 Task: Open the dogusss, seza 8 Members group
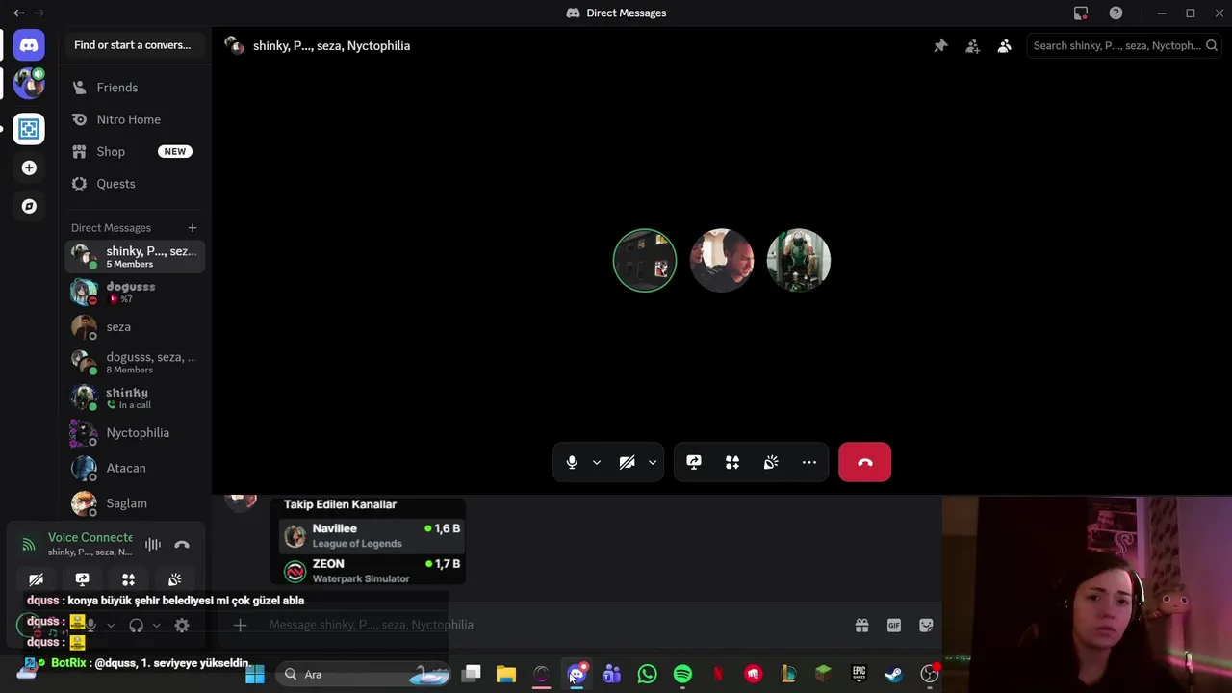tap(135, 363)
